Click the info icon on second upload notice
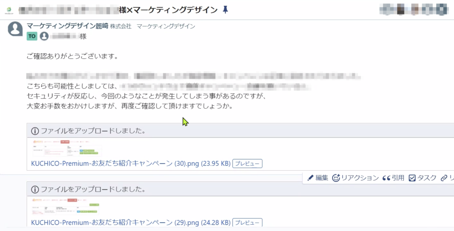Image resolution: width=454 pixels, height=231 pixels. (x=35, y=190)
